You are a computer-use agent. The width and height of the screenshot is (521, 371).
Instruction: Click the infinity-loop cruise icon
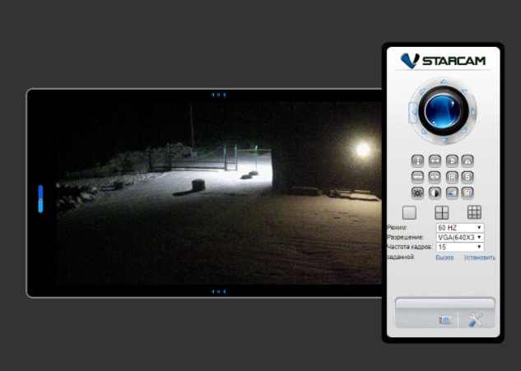pyautogui.click(x=417, y=178)
